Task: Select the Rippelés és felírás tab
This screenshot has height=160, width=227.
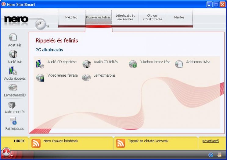Action: [x=99, y=17]
